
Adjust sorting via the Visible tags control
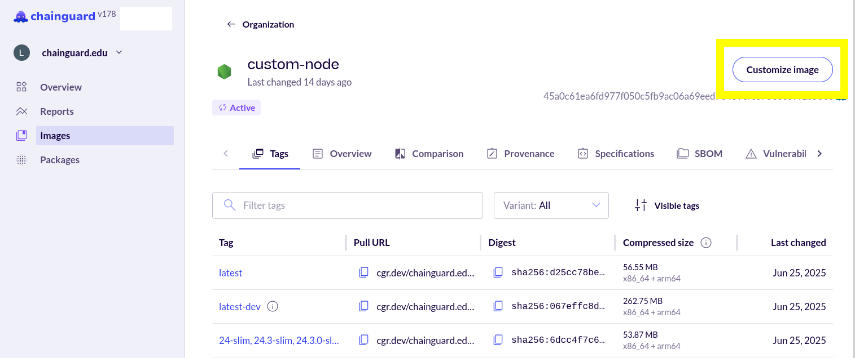[667, 205]
